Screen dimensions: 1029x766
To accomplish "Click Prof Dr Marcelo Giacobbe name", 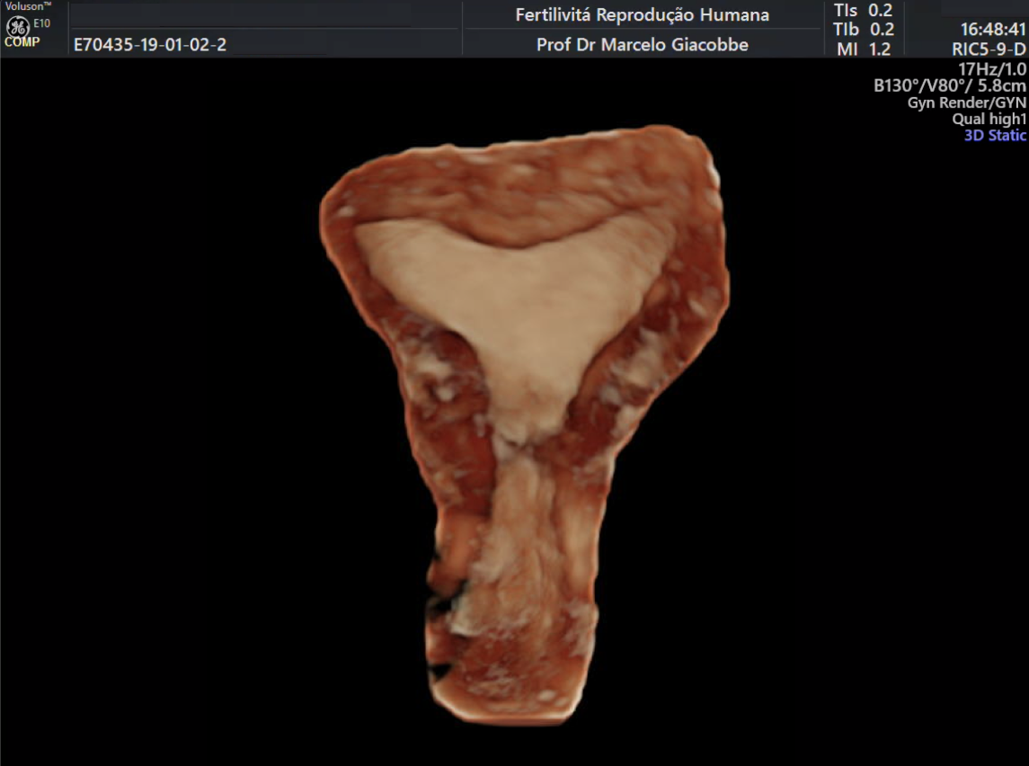I will click(x=642, y=45).
